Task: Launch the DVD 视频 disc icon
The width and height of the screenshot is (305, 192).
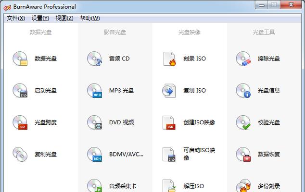Action: coord(95,122)
